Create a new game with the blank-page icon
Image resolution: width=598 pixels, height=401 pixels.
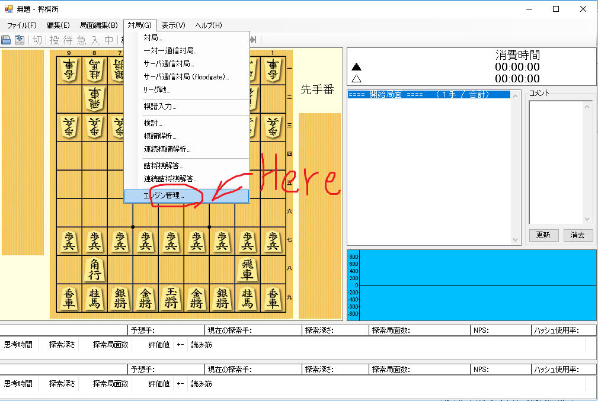pyautogui.click(x=6, y=39)
